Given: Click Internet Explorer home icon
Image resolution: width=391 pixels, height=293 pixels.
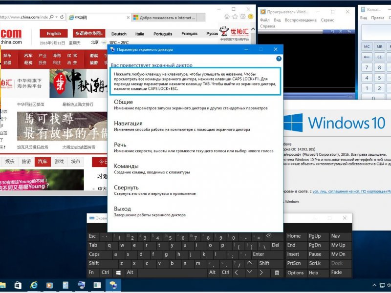Looking at the screenshot, I should tap(227, 17).
